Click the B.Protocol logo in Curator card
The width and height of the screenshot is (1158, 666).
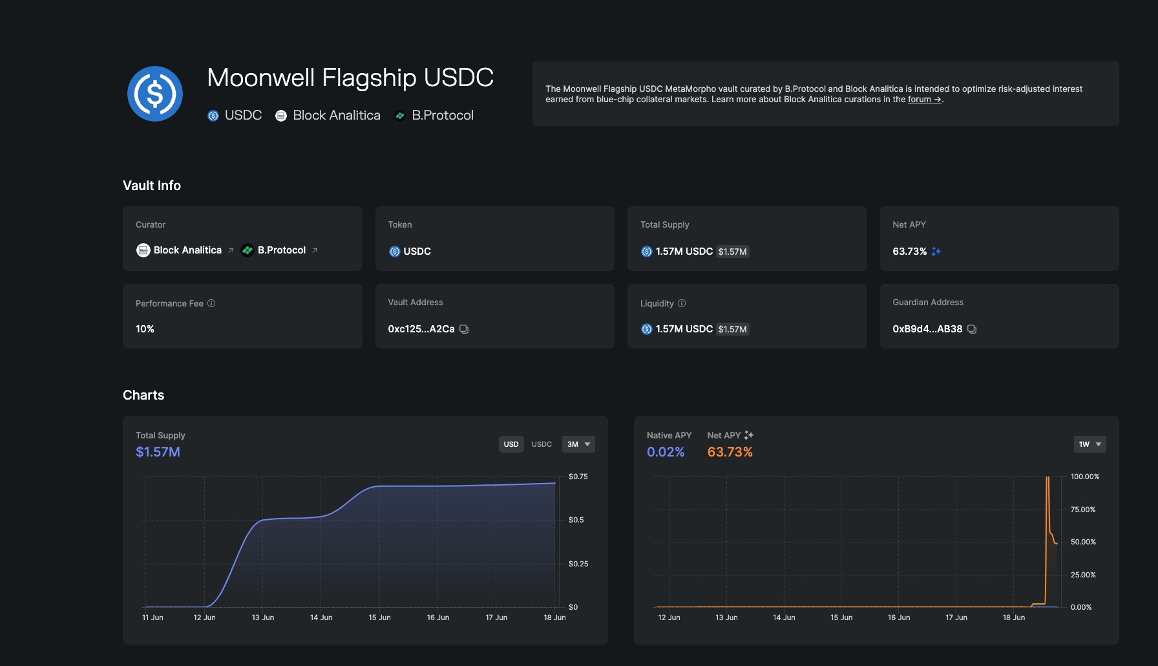pos(247,250)
